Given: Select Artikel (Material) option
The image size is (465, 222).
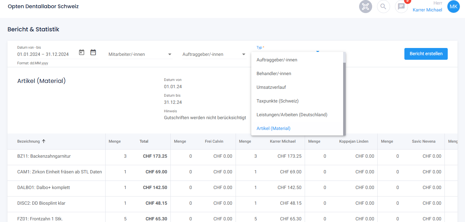Looking at the screenshot, I should 273,128.
